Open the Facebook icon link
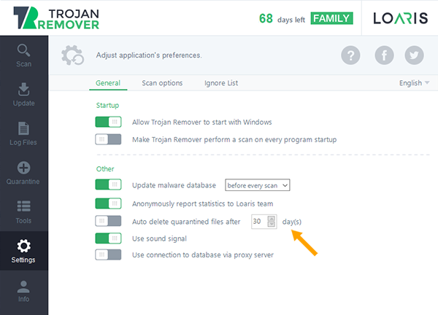This screenshot has width=438, height=315. point(384,55)
